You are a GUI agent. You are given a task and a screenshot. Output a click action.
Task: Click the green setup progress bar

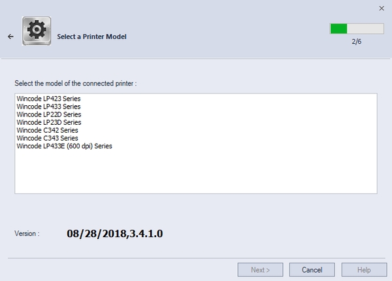(357, 29)
